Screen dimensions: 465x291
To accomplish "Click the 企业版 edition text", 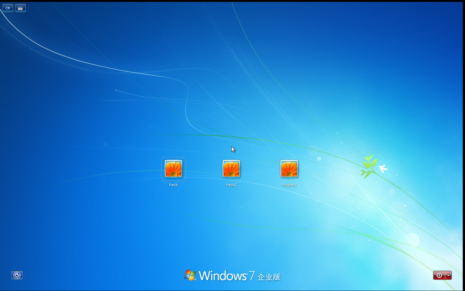I will click(269, 277).
